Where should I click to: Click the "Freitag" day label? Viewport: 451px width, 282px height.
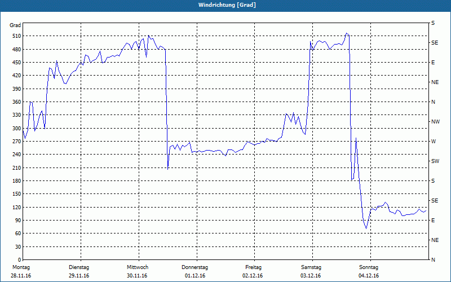pos(253,267)
